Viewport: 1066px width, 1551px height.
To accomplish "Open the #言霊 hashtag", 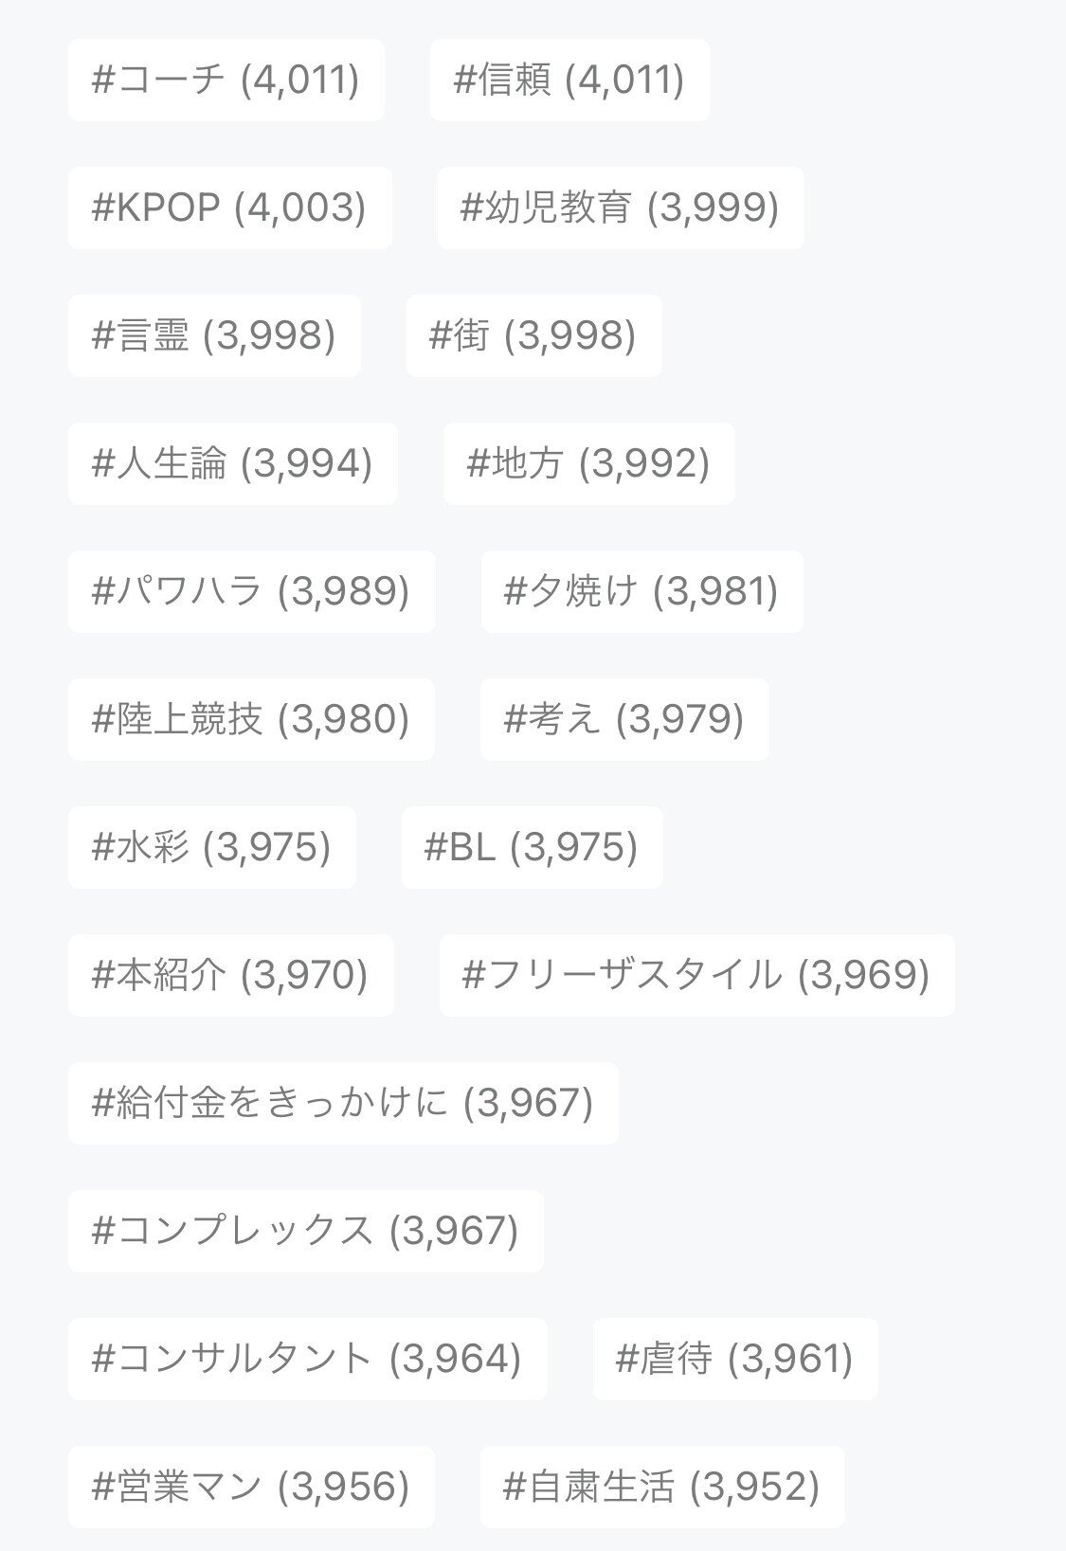I will [x=214, y=335].
